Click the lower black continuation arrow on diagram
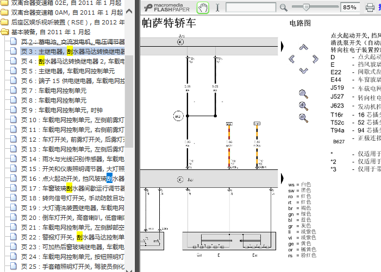The image size is (381, 272). click(x=282, y=178)
